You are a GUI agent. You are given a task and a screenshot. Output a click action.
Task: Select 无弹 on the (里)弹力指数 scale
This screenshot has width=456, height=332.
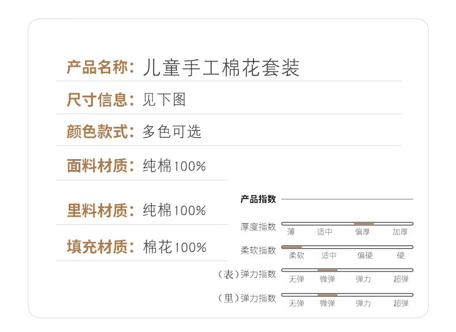click(x=296, y=303)
